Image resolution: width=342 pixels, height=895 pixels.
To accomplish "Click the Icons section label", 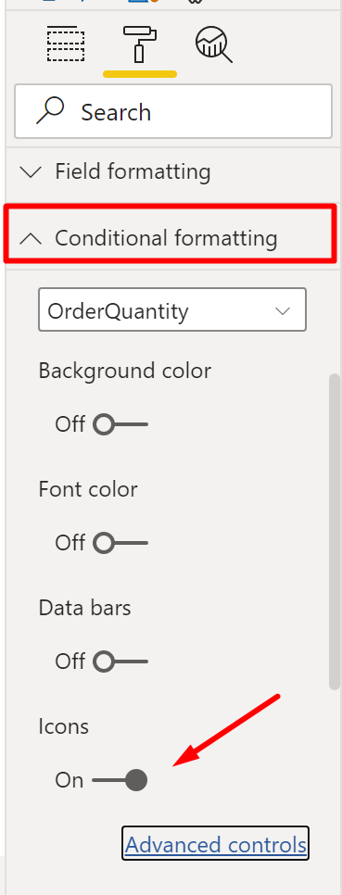I will point(63,726).
